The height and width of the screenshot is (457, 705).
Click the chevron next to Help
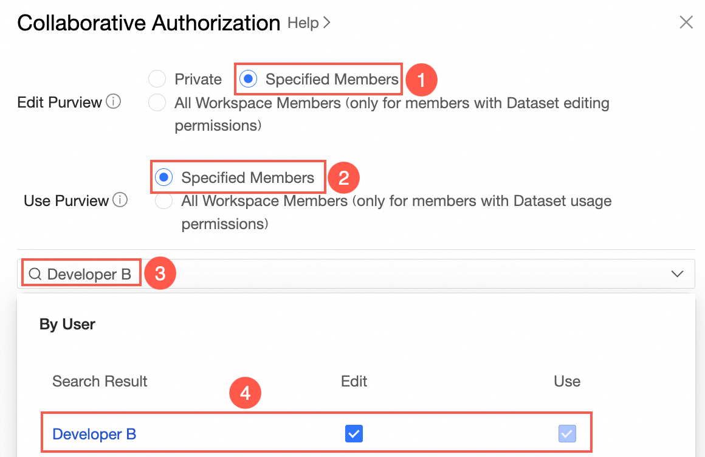coord(326,23)
